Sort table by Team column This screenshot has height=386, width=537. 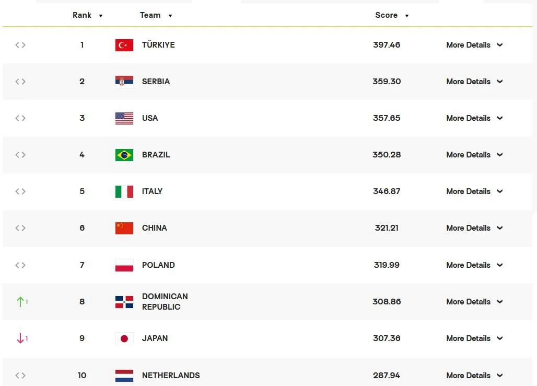coord(156,15)
